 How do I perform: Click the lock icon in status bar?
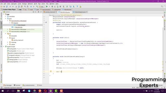[162, 88]
